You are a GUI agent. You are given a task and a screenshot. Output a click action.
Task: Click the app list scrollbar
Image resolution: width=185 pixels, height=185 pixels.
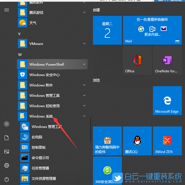(x=91, y=129)
